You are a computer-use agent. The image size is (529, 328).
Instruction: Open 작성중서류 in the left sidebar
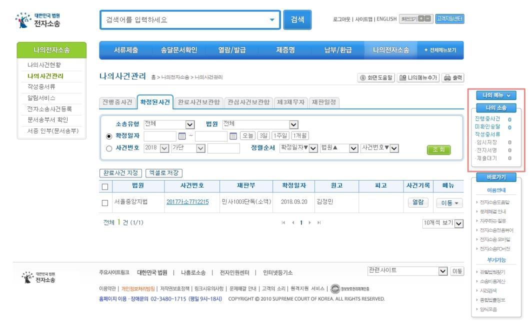click(x=41, y=87)
